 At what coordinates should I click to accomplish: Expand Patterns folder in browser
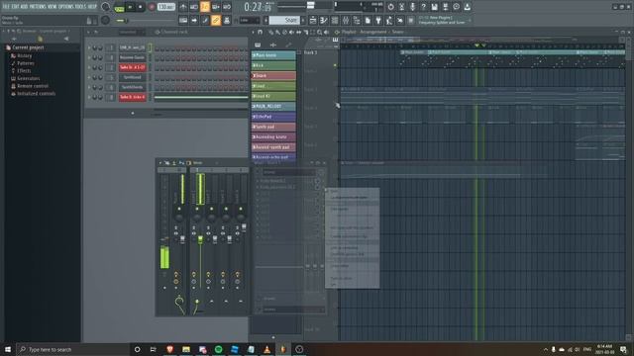(26, 63)
